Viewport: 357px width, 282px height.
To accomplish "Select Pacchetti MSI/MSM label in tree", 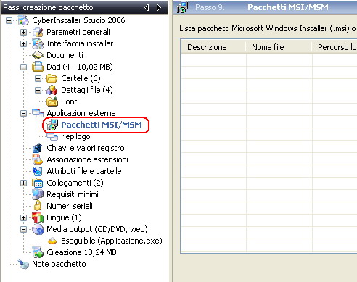I will coord(102,125).
